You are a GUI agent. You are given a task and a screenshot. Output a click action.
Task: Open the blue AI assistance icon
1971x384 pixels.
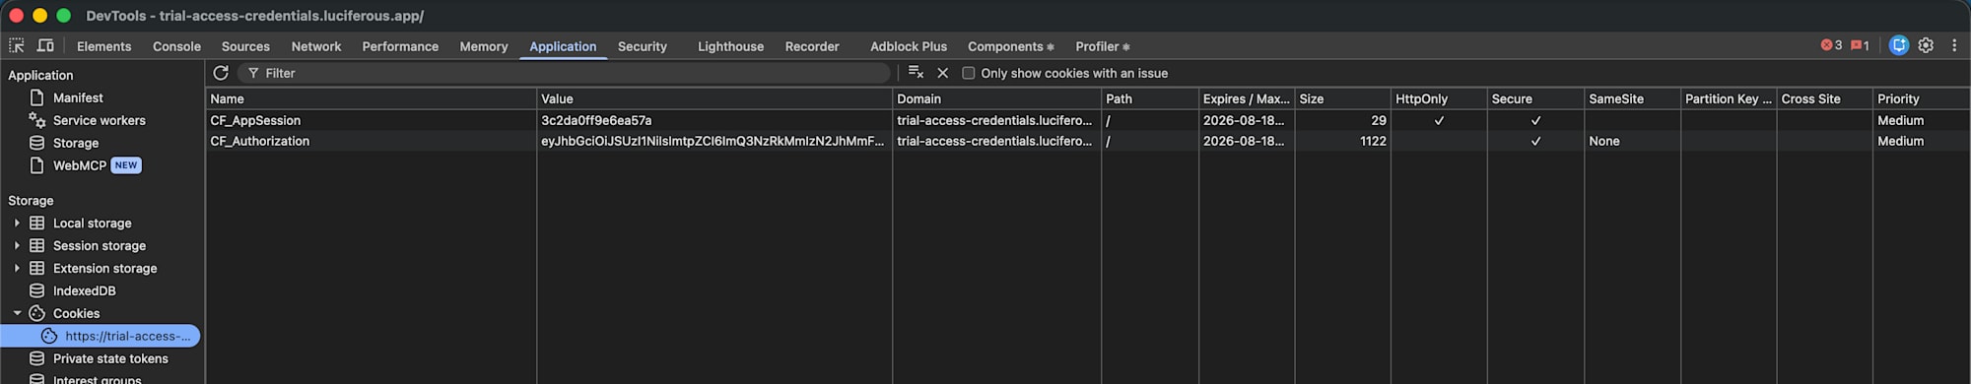1899,45
